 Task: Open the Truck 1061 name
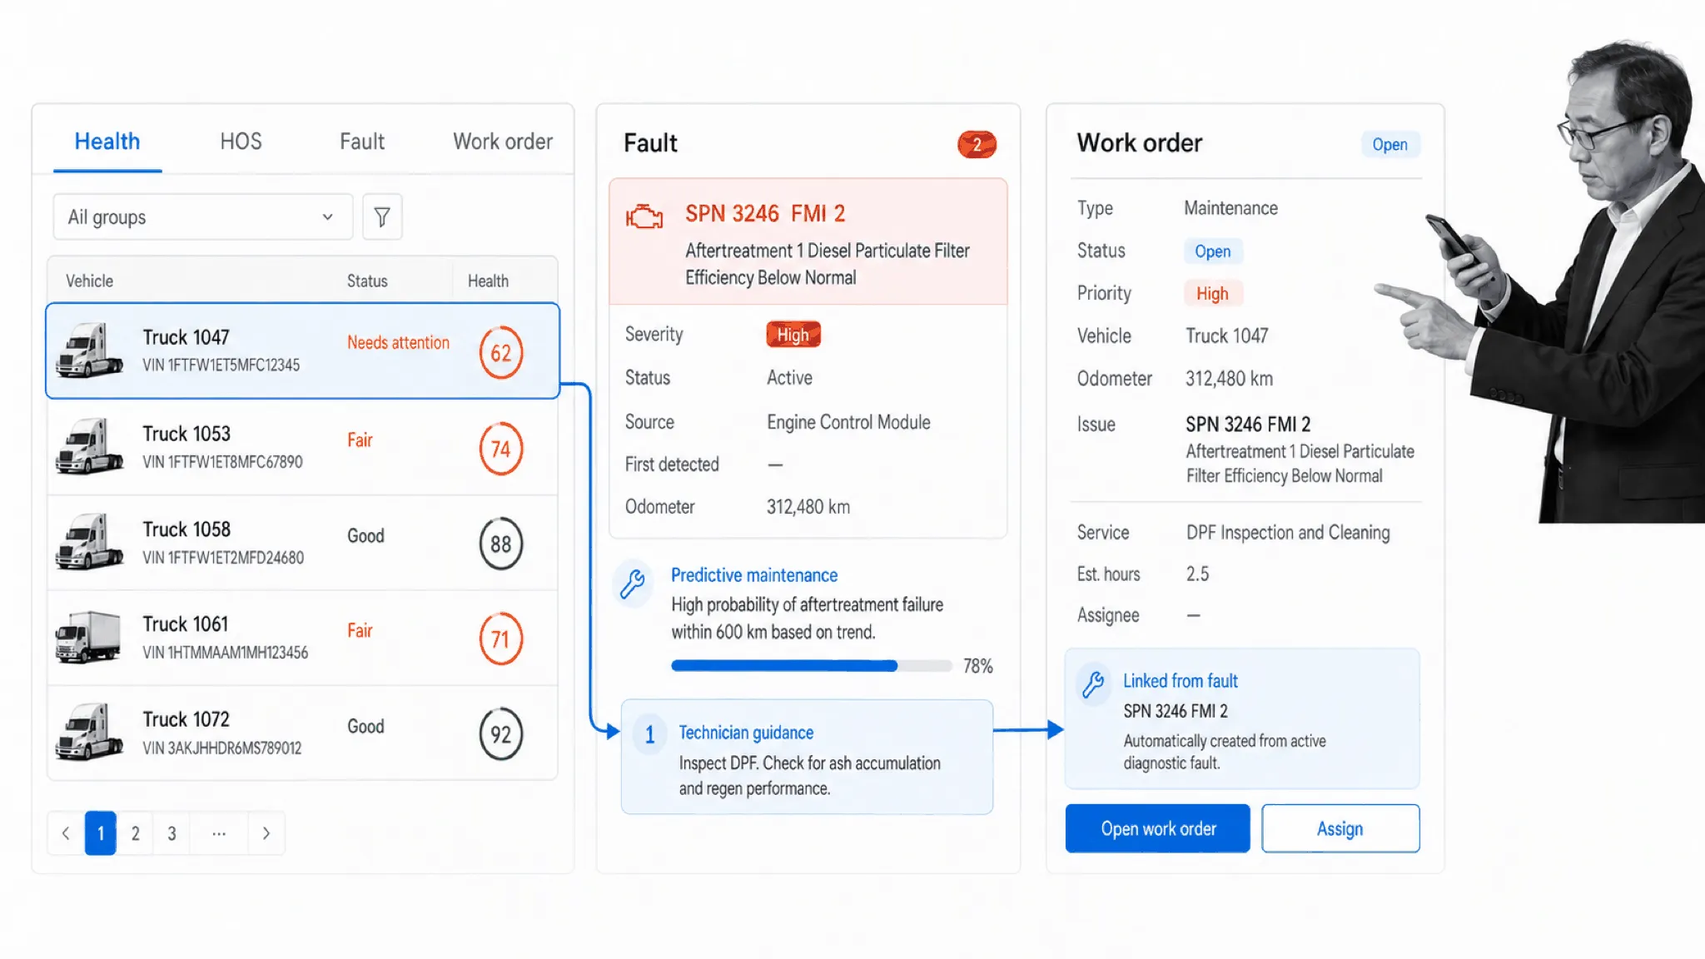click(186, 624)
